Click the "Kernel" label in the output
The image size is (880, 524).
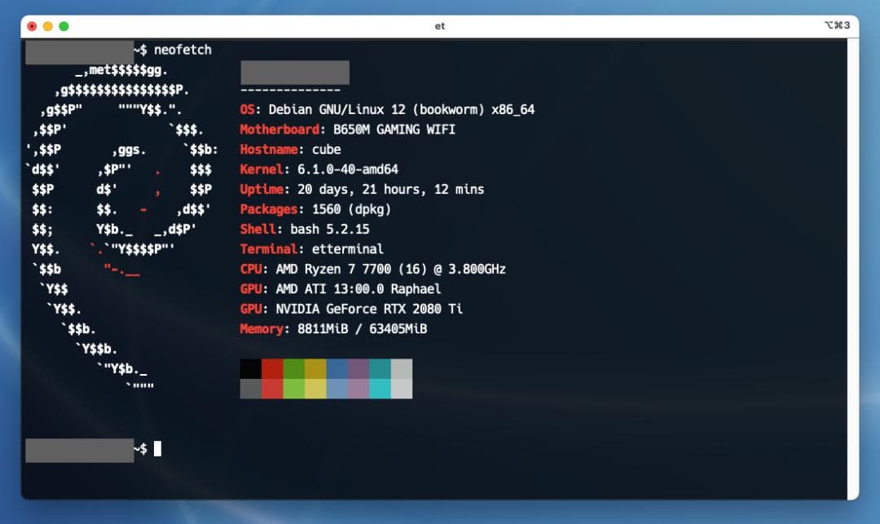click(x=261, y=170)
